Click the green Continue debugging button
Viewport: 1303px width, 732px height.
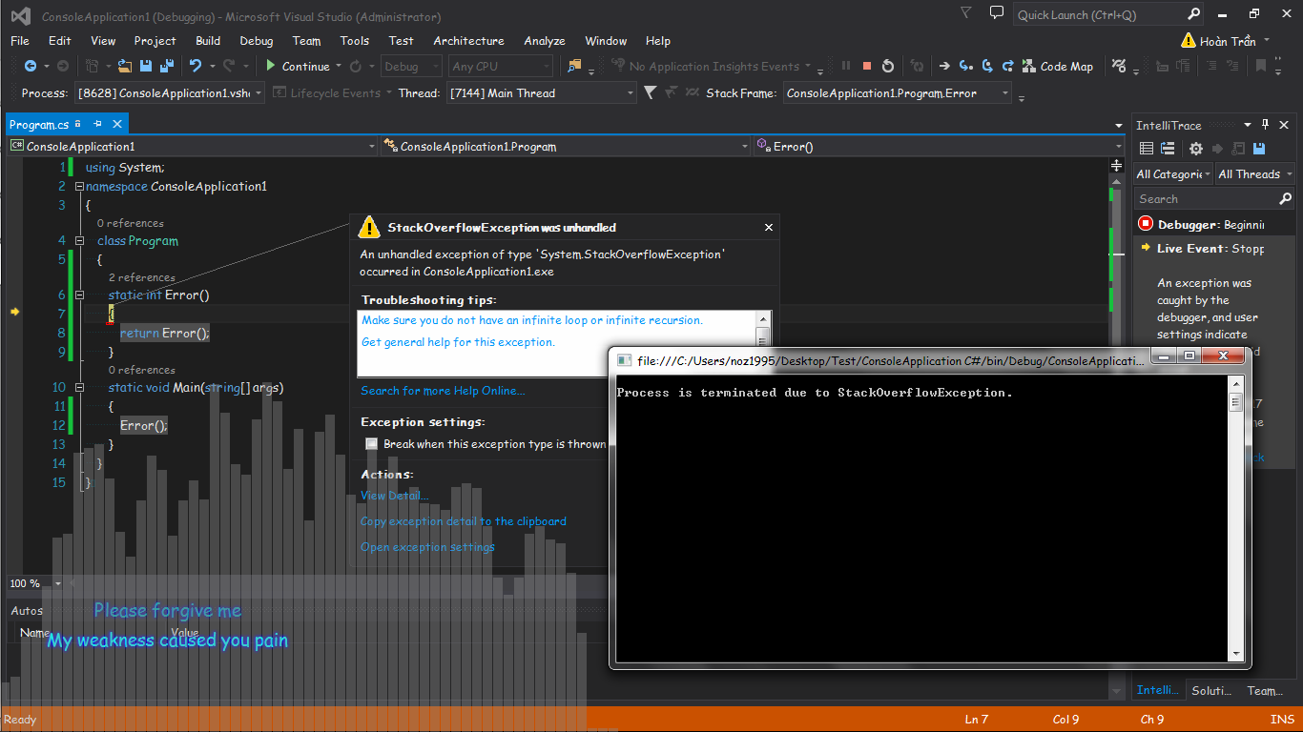[298, 66]
